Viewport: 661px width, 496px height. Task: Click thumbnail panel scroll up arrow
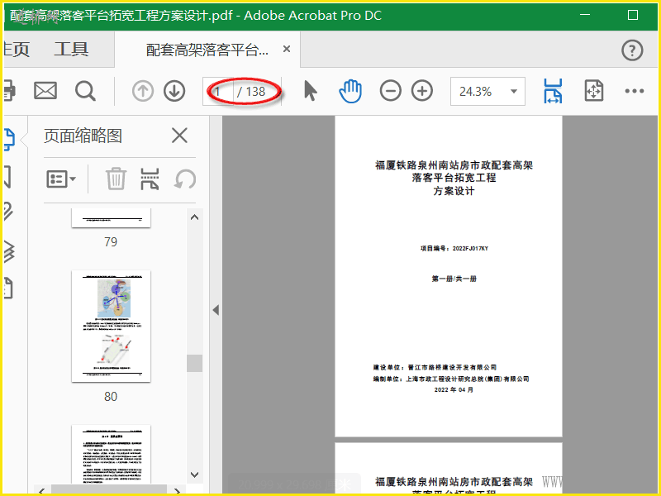194,217
